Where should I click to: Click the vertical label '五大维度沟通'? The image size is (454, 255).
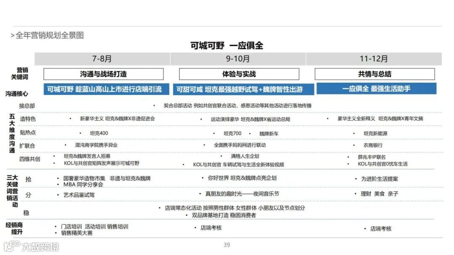12,134
